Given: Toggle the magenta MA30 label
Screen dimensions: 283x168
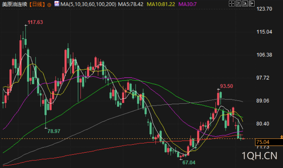Looking at the screenshot, I should (x=187, y=4).
